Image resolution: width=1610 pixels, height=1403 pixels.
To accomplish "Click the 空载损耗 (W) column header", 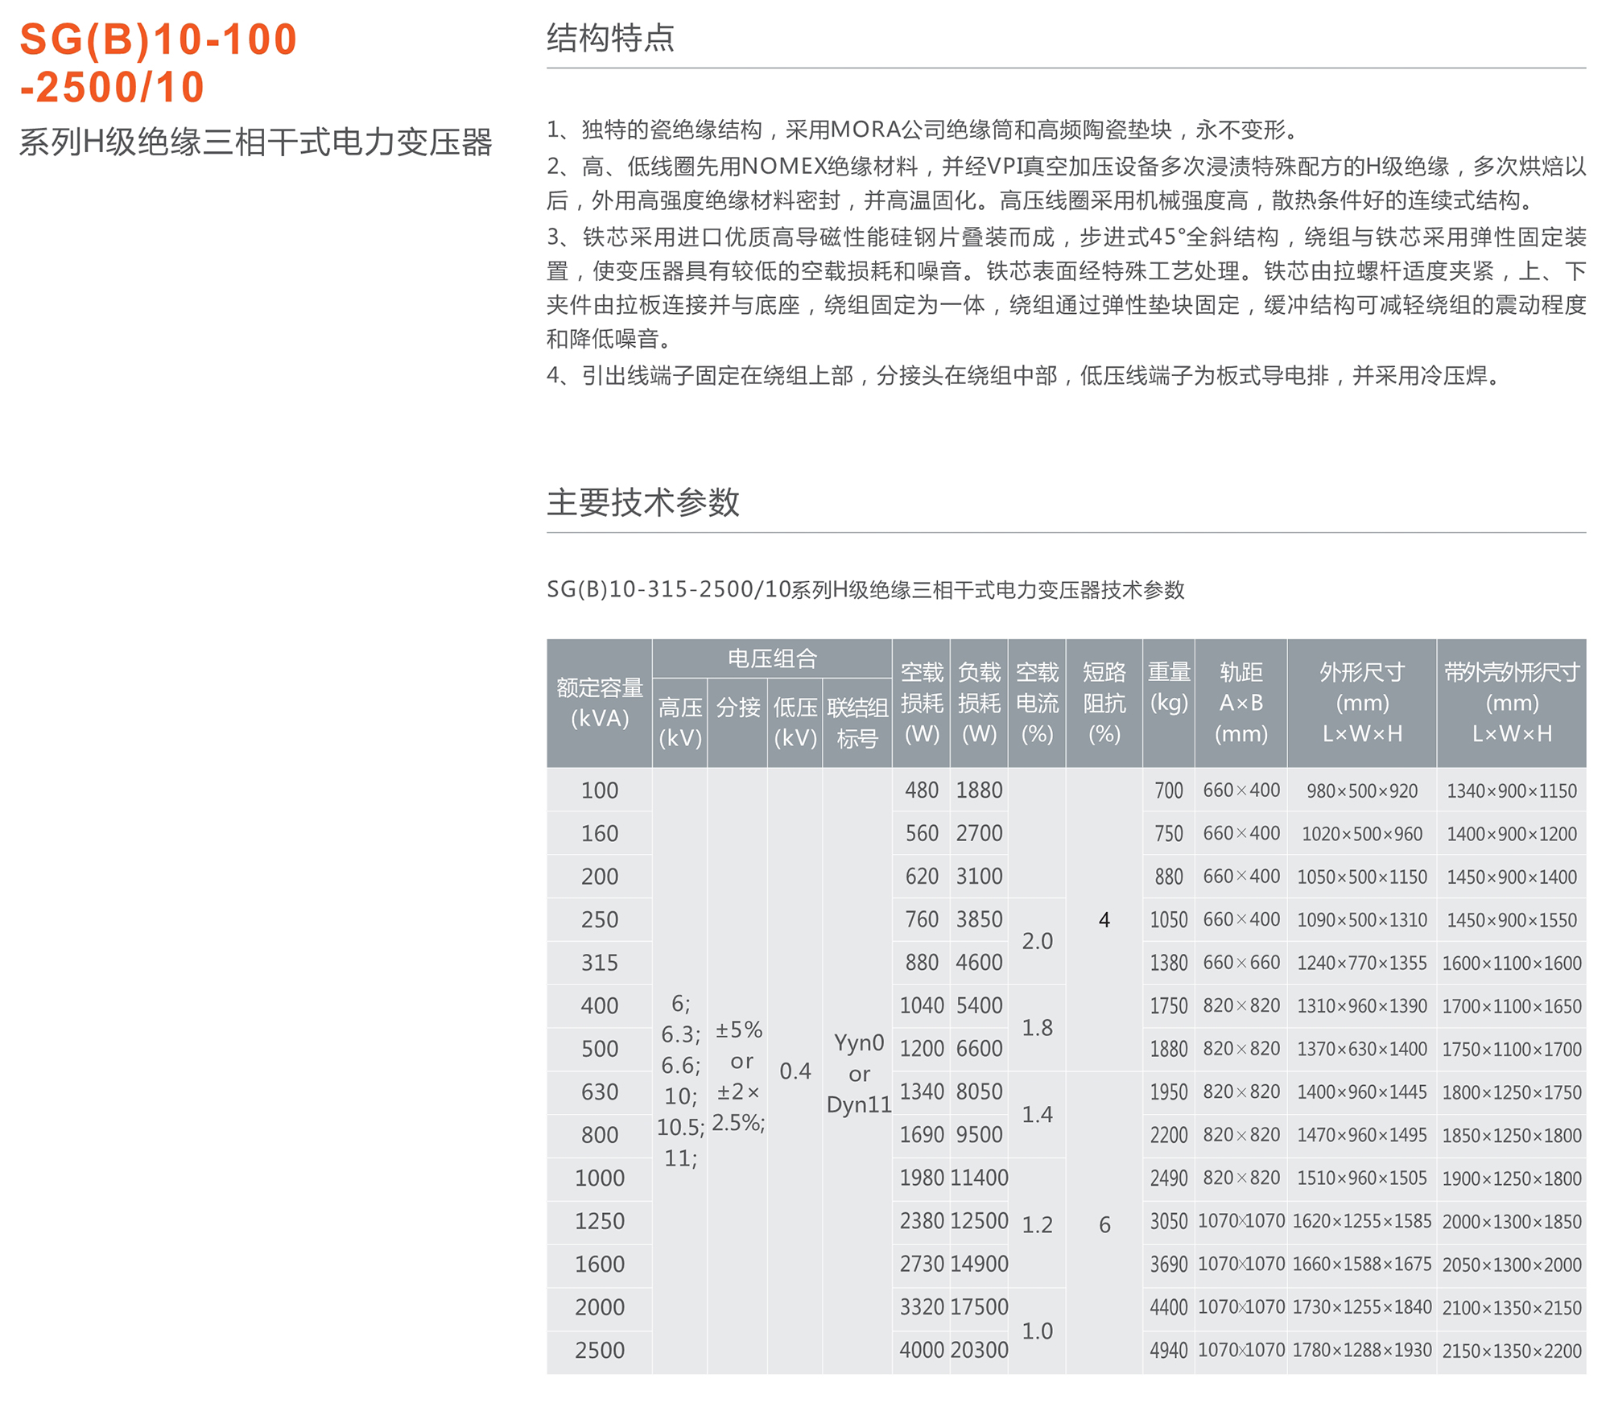I will point(921,703).
